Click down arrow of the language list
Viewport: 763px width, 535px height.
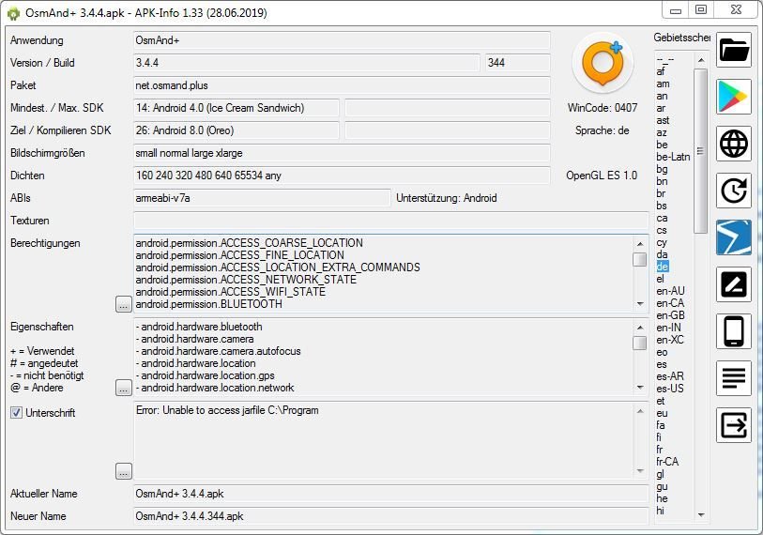[x=701, y=514]
